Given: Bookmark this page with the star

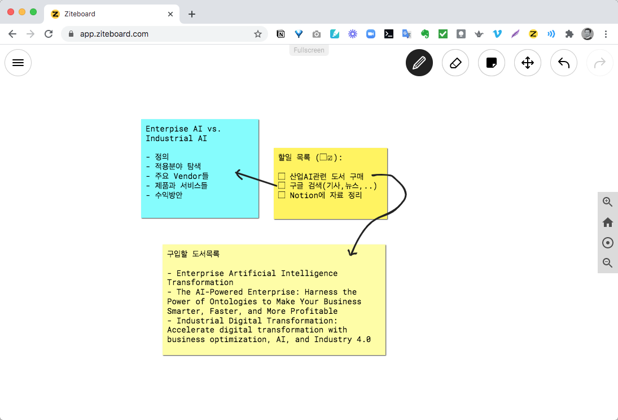Looking at the screenshot, I should tap(258, 34).
